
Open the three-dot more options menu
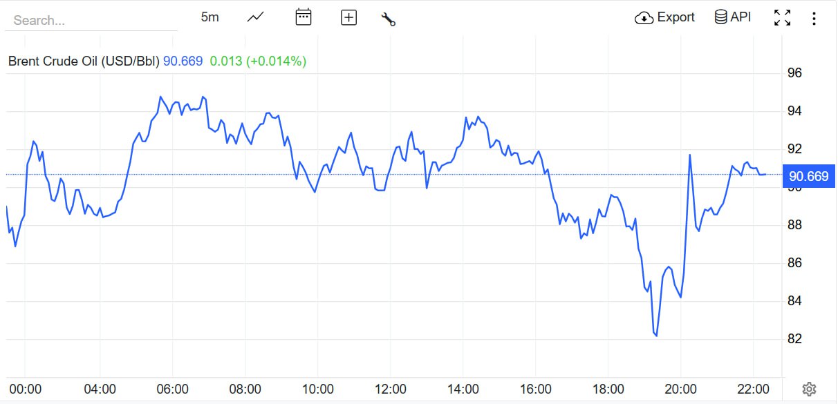(814, 19)
